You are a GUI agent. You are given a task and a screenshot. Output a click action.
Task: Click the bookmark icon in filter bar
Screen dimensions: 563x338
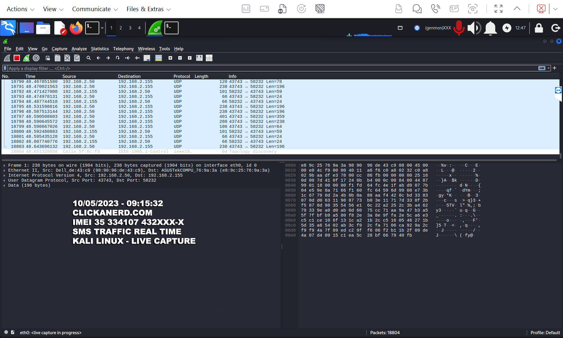point(5,68)
